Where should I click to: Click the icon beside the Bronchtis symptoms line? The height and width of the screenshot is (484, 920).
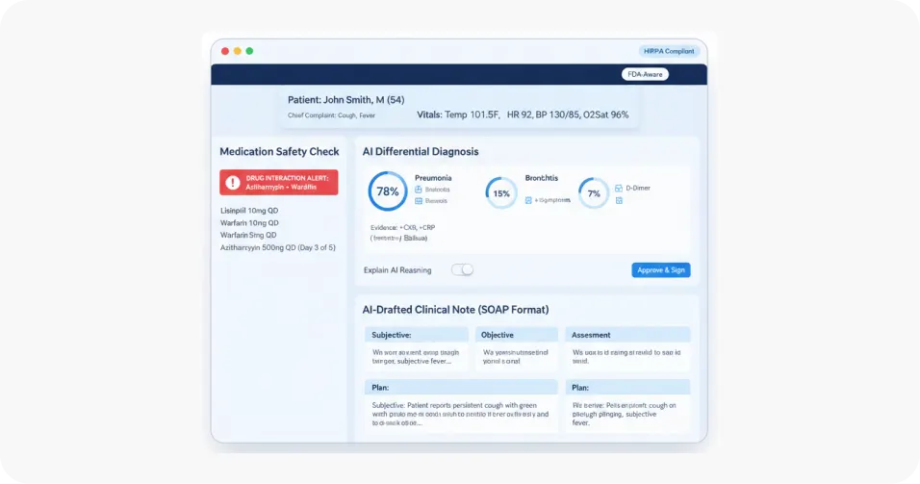click(528, 200)
